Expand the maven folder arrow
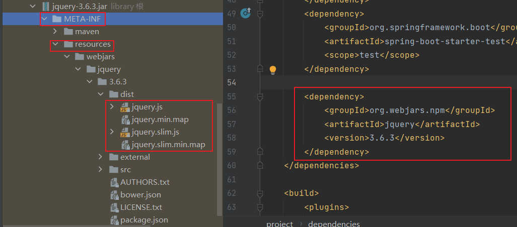This screenshot has width=517, height=227. pyautogui.click(x=55, y=32)
